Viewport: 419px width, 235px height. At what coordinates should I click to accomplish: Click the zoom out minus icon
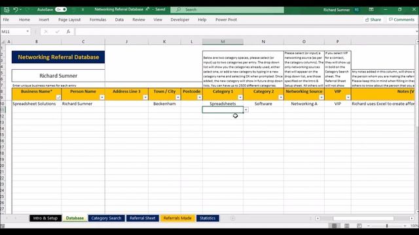(x=369, y=226)
